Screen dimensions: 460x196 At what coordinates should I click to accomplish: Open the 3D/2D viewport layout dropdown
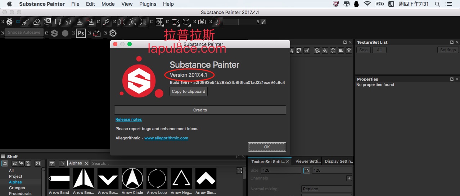tap(159, 22)
